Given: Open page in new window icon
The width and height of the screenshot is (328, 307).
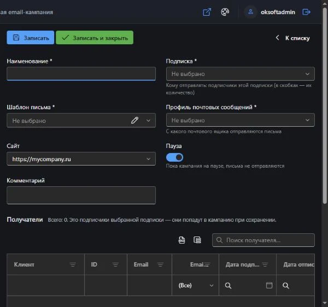Looking at the screenshot, I should (x=207, y=12).
